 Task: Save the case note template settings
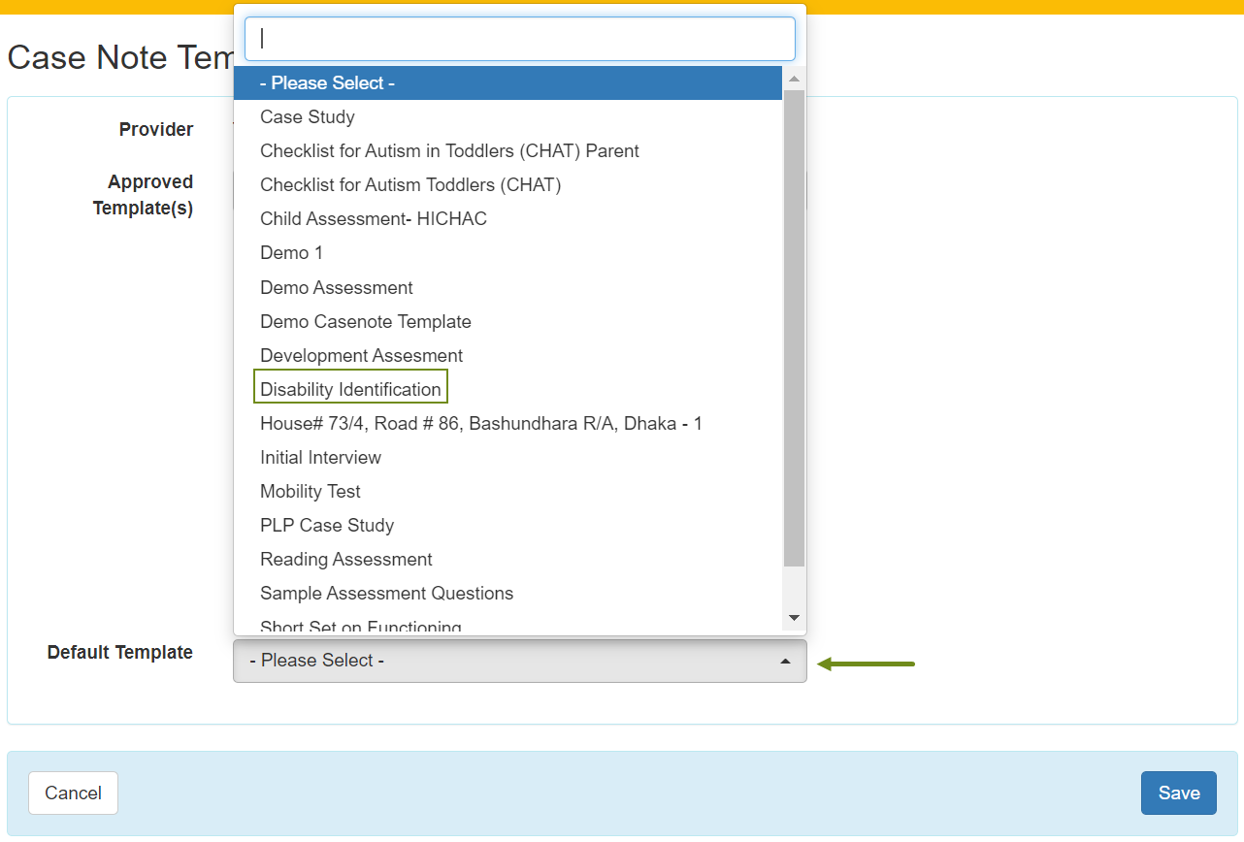1179,793
